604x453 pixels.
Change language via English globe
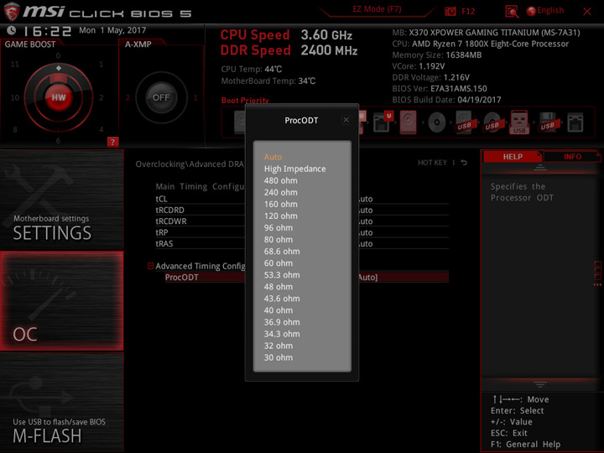point(545,11)
